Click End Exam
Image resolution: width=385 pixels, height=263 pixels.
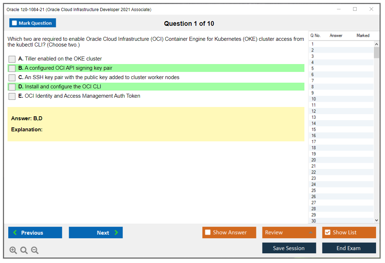(x=349, y=248)
